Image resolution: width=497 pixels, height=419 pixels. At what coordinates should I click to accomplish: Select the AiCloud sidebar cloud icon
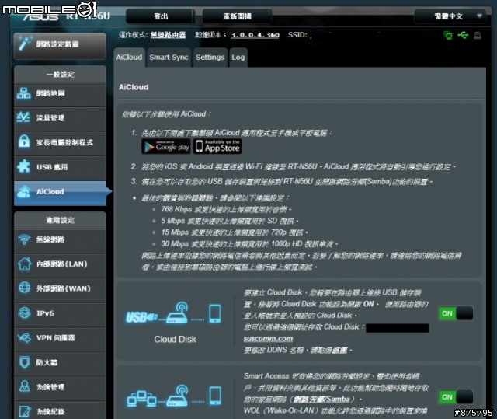point(24,191)
